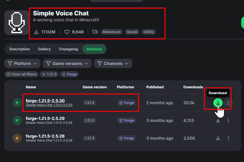This screenshot has height=162, width=244.
Task: Click subtitle "Simple Voice Chat 1.21.5-2.5.28"
Action: click(49, 140)
